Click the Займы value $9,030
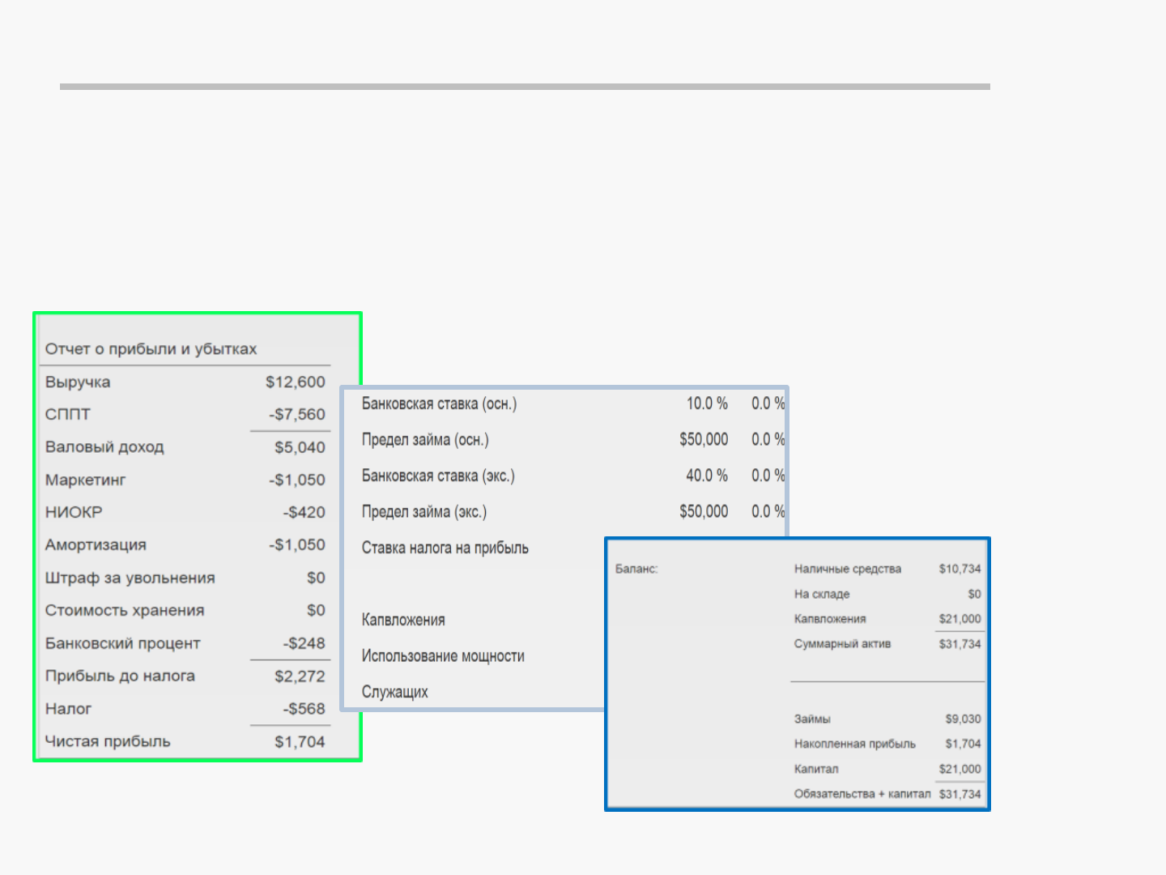 pyautogui.click(x=963, y=719)
